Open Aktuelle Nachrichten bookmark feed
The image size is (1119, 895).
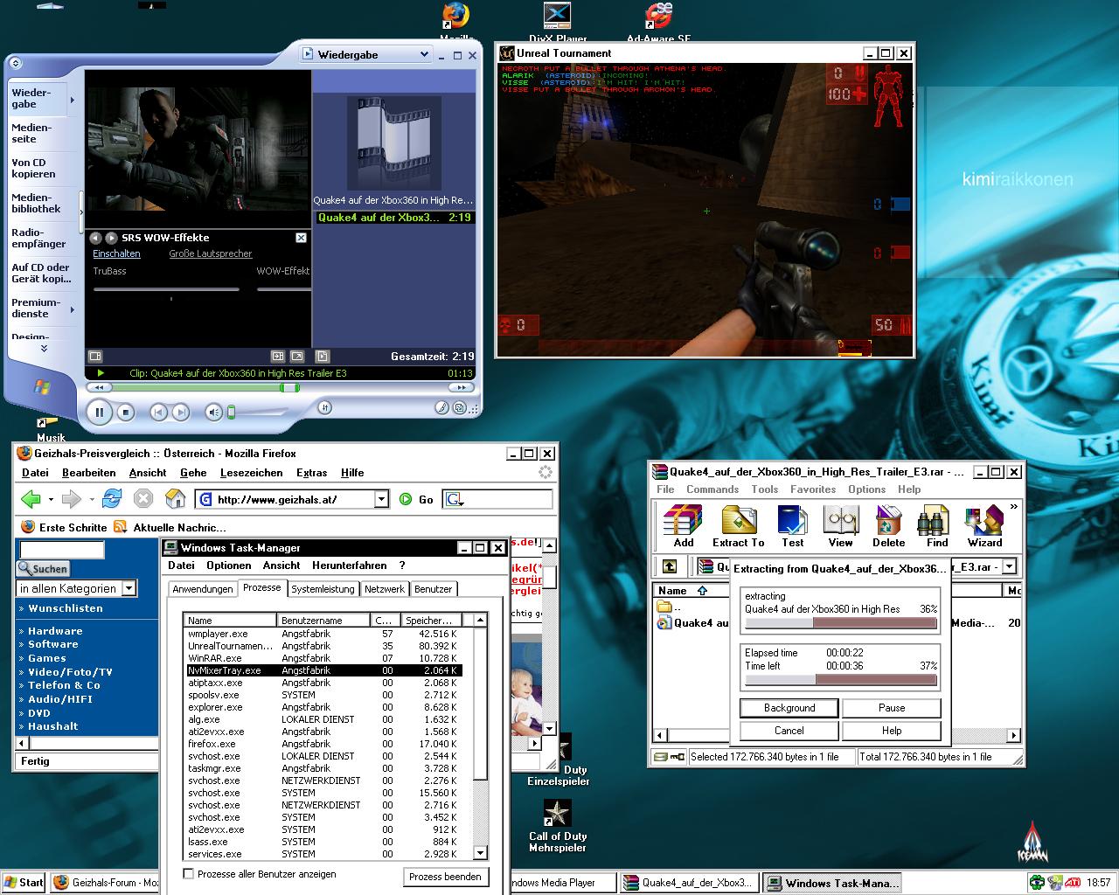click(170, 527)
